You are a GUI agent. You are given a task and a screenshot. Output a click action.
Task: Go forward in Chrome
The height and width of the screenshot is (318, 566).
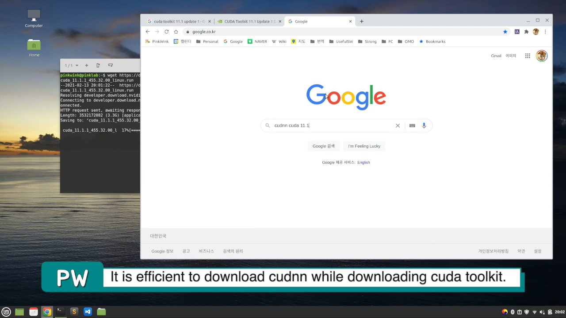tap(157, 32)
